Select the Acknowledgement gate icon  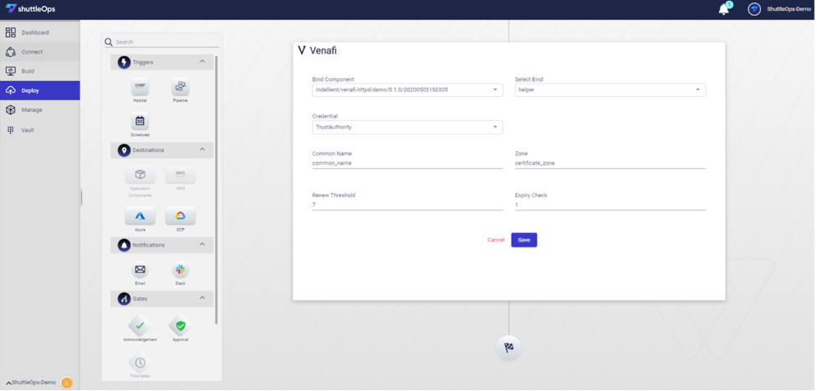140,325
